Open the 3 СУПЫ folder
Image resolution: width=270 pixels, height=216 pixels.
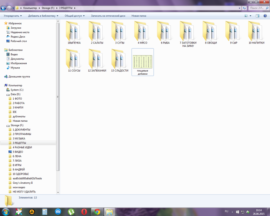click(x=120, y=33)
